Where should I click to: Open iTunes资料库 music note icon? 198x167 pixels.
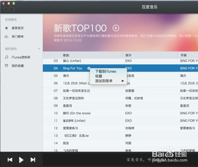coord(6,57)
